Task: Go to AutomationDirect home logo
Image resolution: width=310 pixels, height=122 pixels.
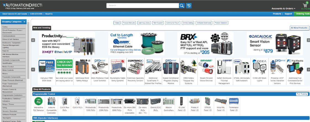Action: pos(22,5)
